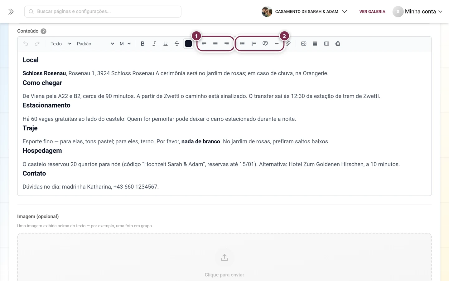Click the page and settings search field
449x281 pixels.
click(x=103, y=12)
